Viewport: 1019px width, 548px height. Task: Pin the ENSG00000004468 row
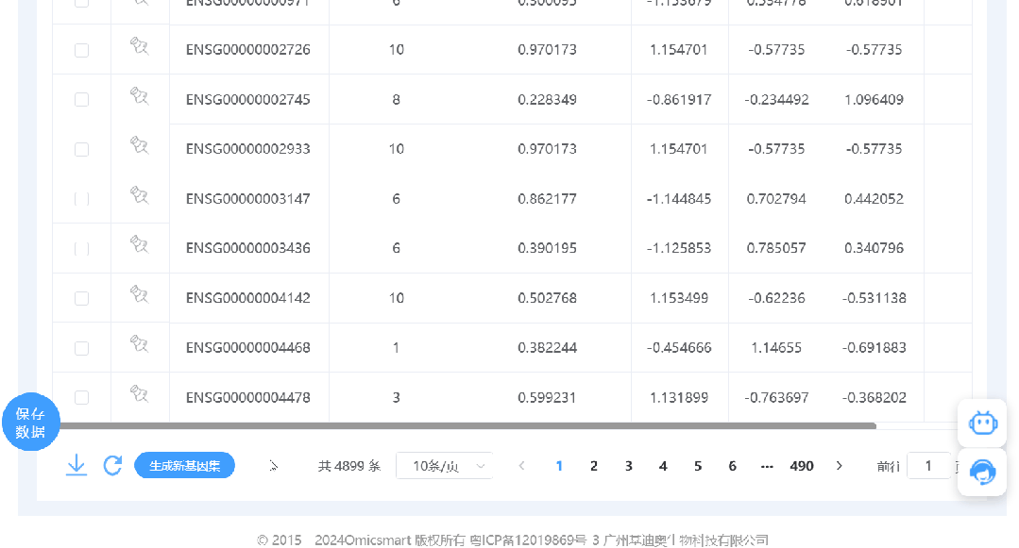(x=139, y=343)
